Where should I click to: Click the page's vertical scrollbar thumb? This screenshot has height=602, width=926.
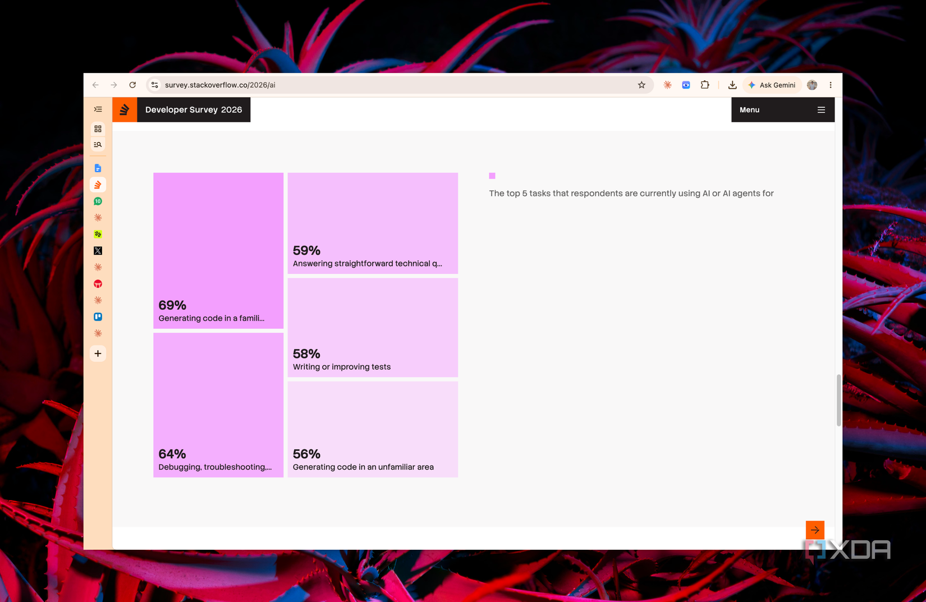[x=838, y=401]
